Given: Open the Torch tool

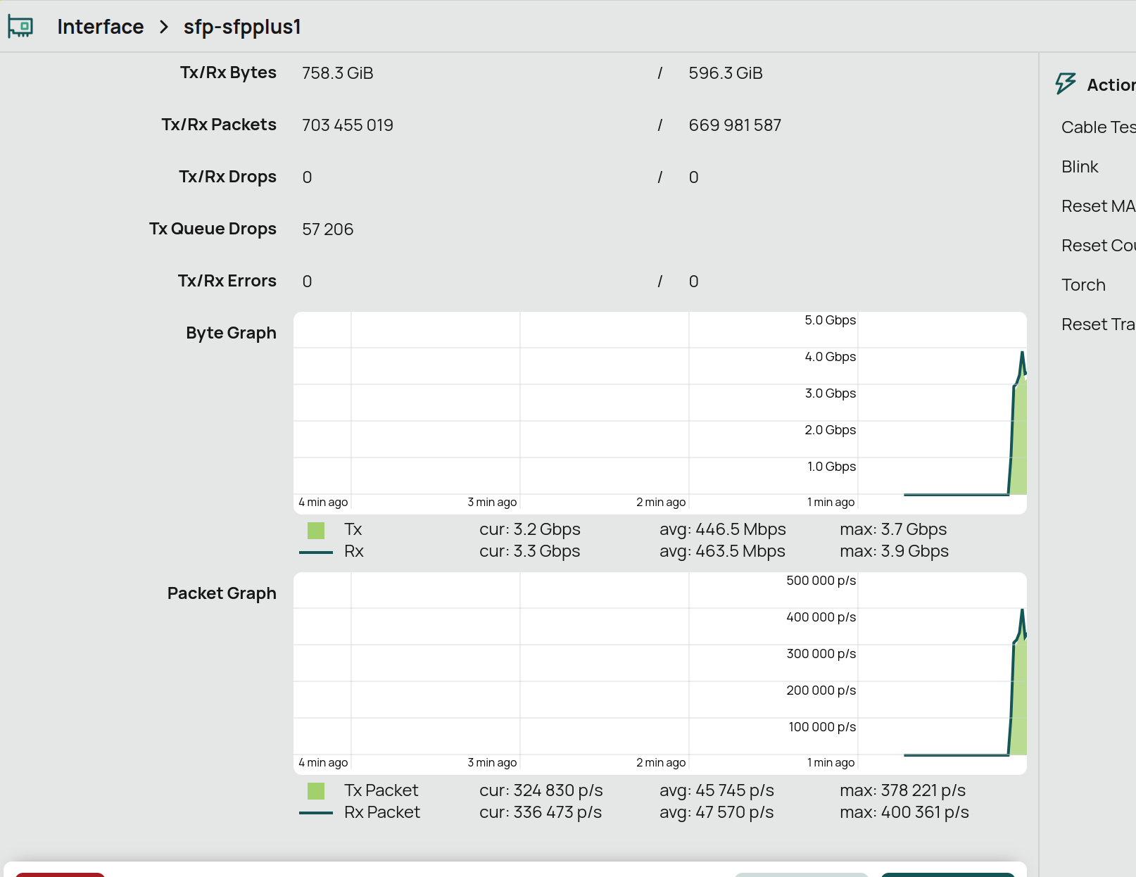Looking at the screenshot, I should tap(1083, 285).
